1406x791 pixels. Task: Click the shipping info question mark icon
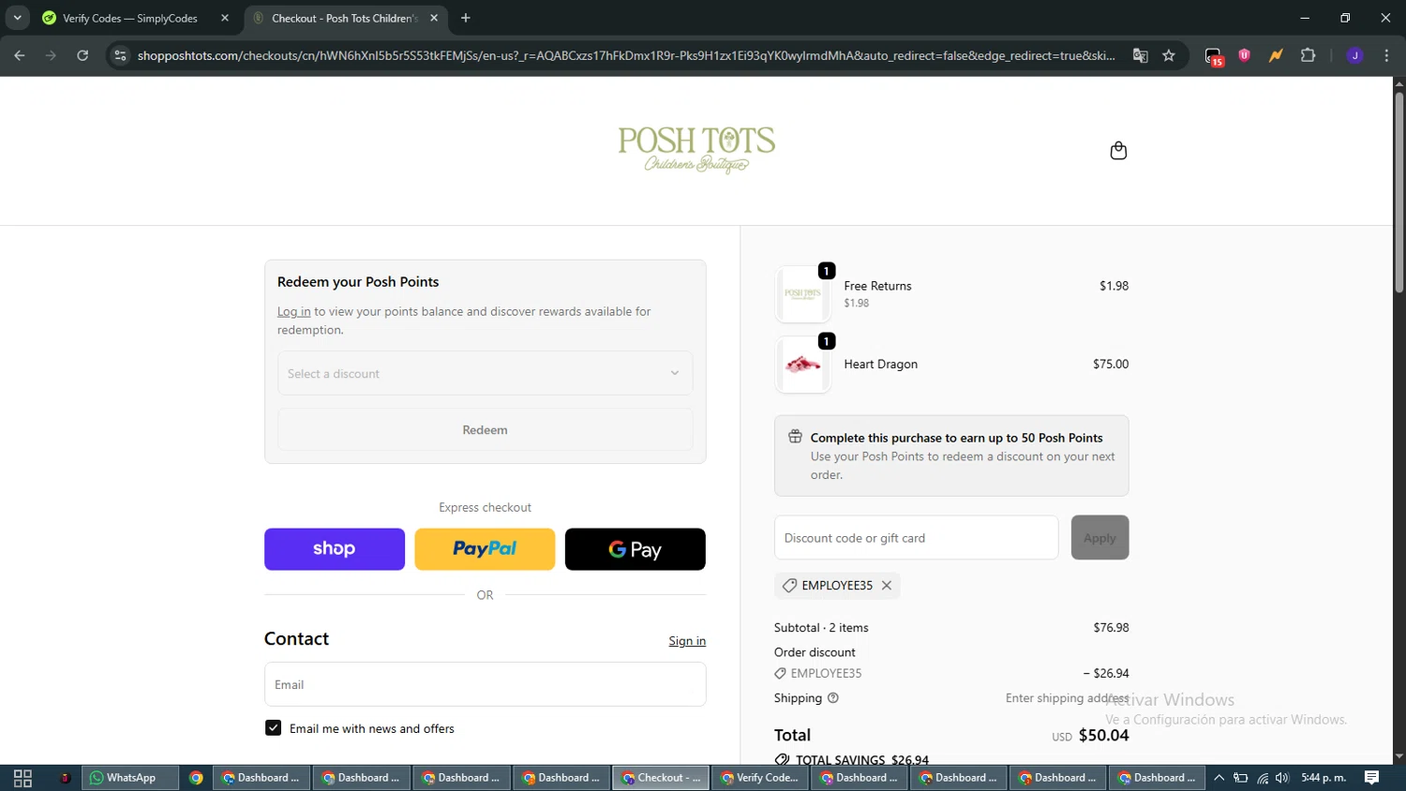pyautogui.click(x=833, y=698)
